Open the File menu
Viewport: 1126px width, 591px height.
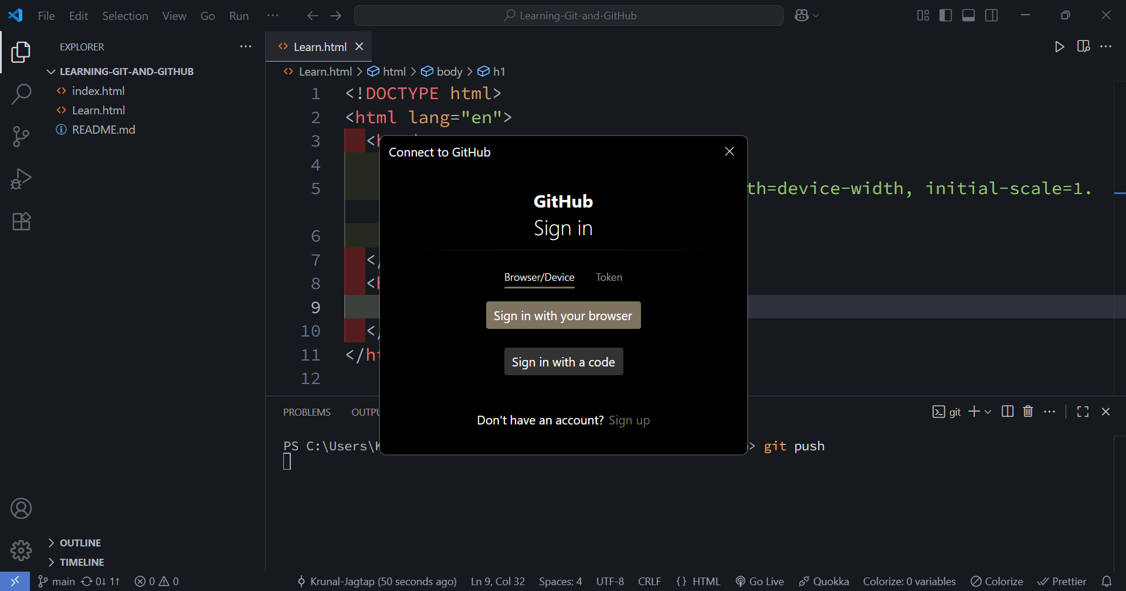pyautogui.click(x=46, y=16)
